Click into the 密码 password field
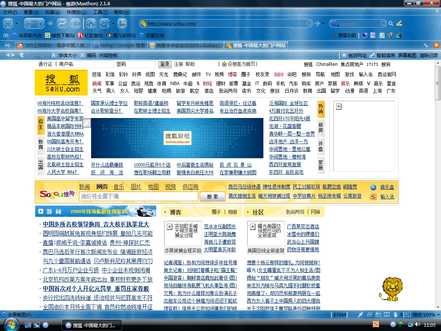Viewport: 441px width, 331px height. click(x=140, y=64)
